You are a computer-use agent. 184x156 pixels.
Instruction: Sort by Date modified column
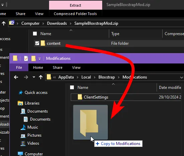point(170,88)
